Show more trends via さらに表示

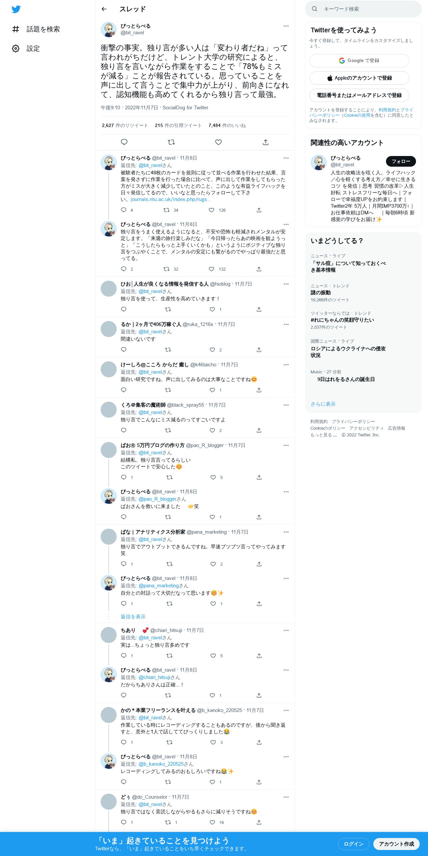pos(323,404)
